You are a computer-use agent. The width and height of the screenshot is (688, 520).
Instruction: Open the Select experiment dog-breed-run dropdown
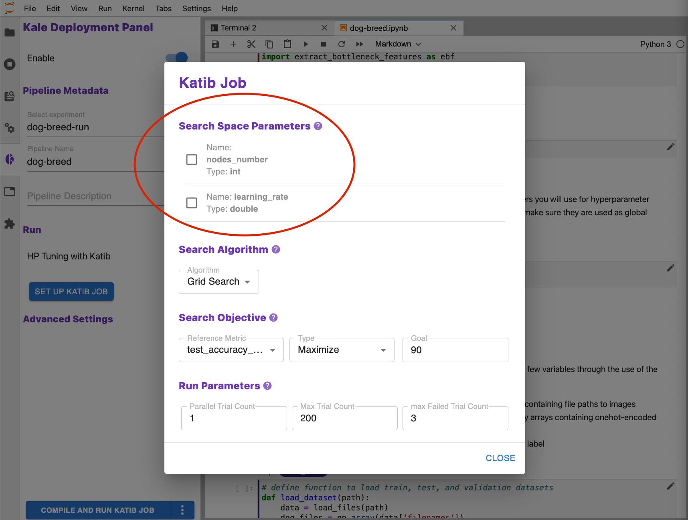pos(95,127)
